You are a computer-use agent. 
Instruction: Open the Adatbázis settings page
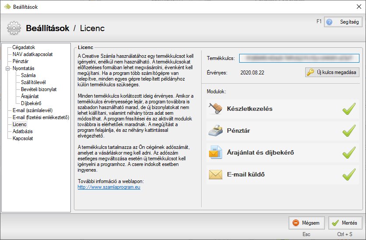23,131
